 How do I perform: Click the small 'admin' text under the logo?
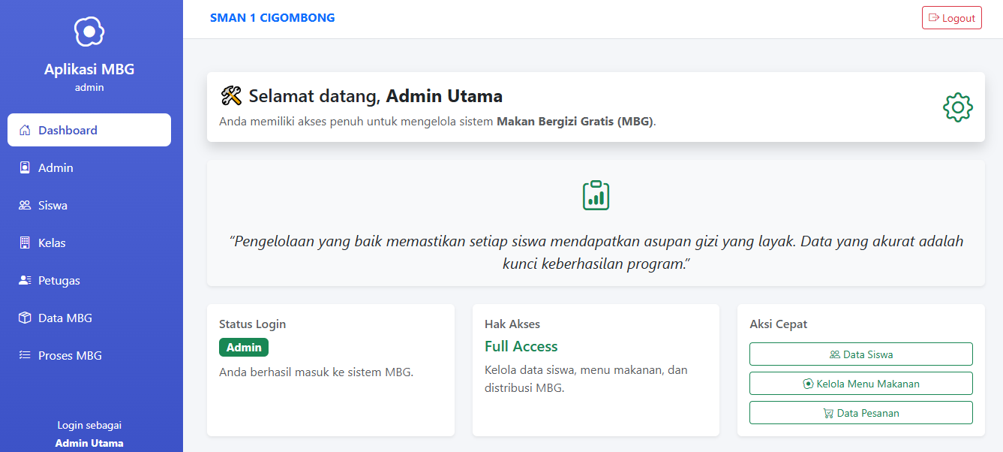tap(89, 87)
